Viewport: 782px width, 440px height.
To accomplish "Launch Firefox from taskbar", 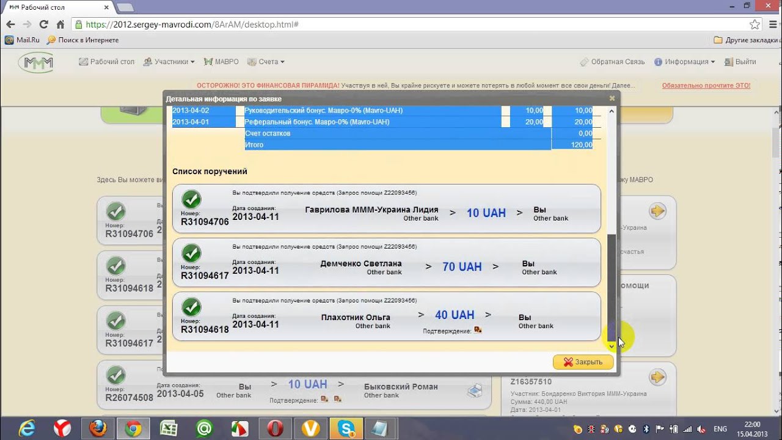I will [98, 428].
